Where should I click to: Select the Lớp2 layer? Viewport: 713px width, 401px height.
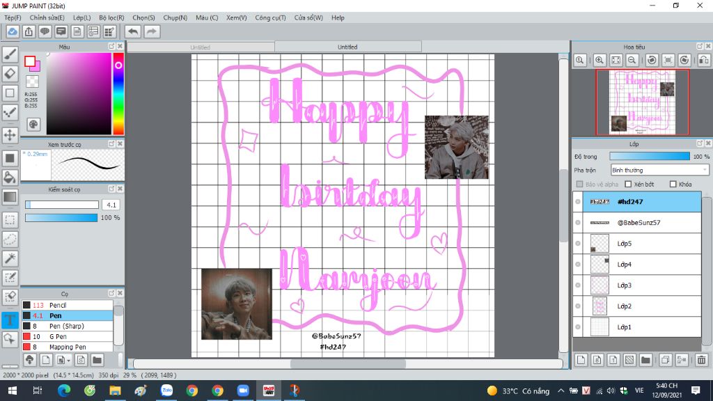637,306
